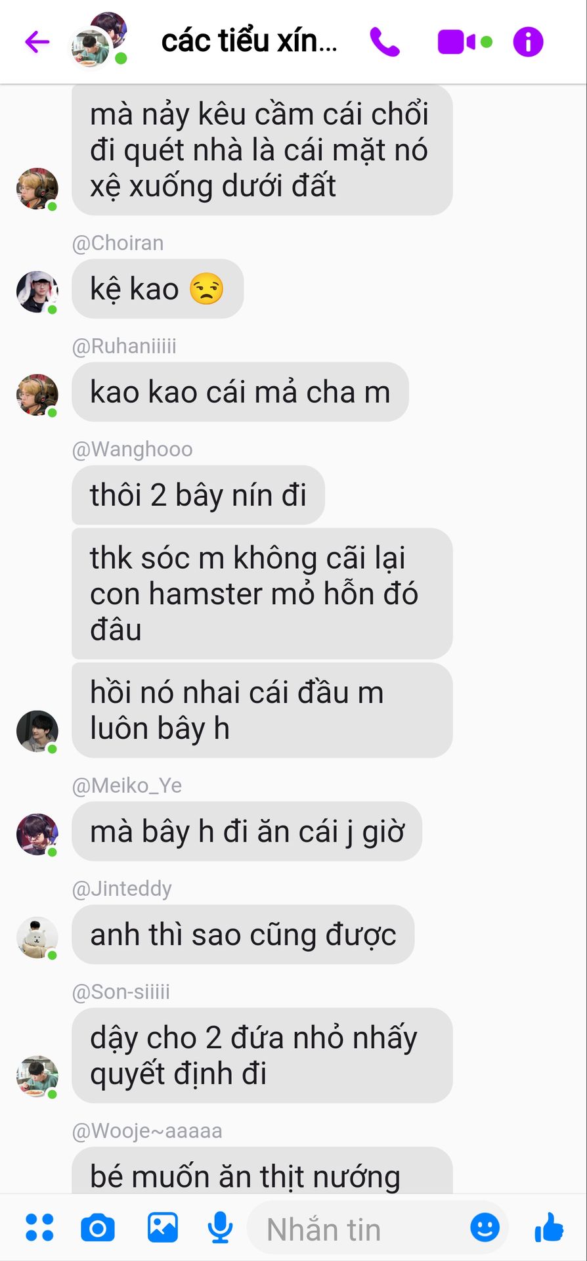Tap avatar next to dậy cho 2 đứa message

tap(37, 1076)
